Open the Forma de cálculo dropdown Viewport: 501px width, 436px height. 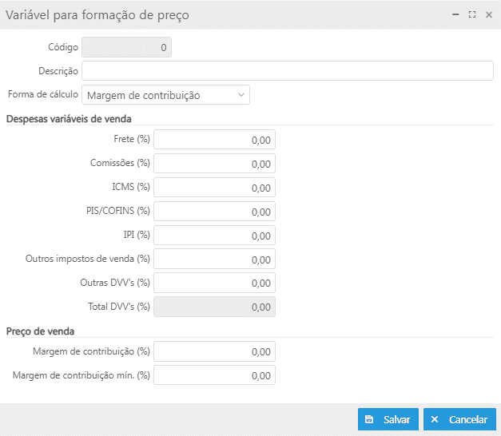(x=166, y=95)
